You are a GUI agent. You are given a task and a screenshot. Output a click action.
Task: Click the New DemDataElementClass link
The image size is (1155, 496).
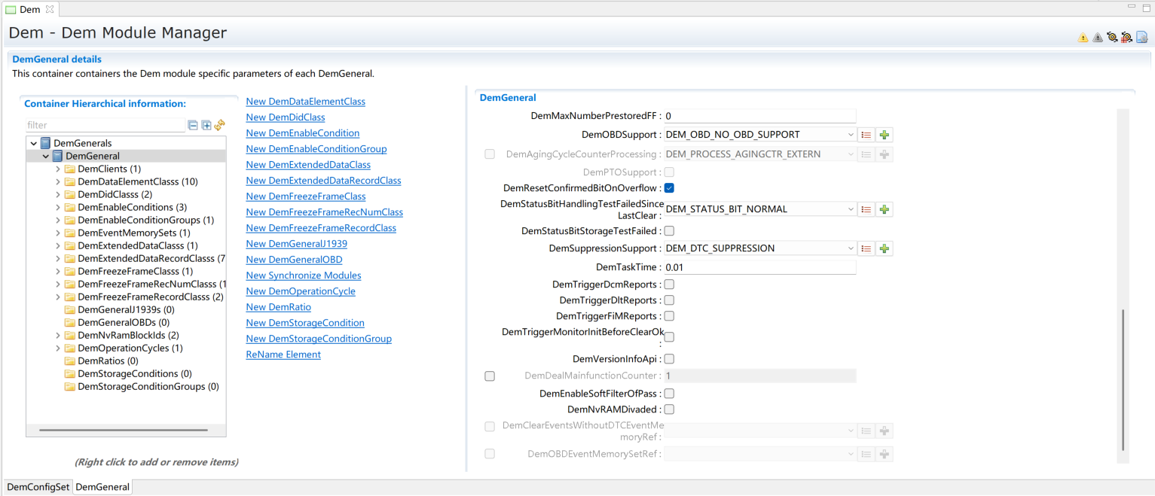point(305,102)
